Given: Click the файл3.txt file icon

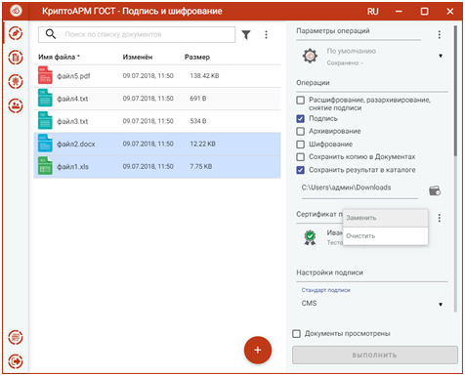Looking at the screenshot, I should pyautogui.click(x=45, y=121).
